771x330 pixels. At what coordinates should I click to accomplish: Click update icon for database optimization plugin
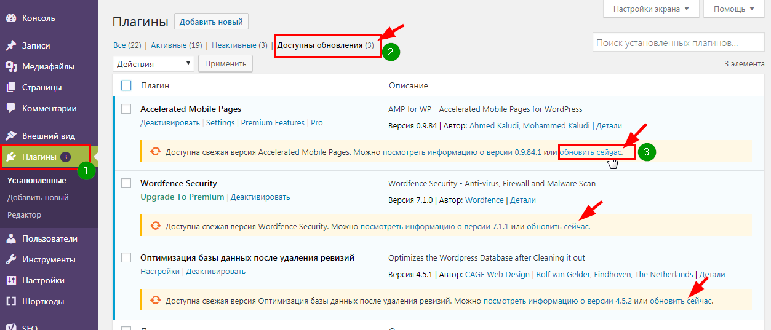coord(156,301)
